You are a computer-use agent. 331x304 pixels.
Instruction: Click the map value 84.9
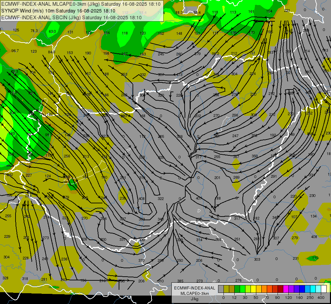coord(51,52)
